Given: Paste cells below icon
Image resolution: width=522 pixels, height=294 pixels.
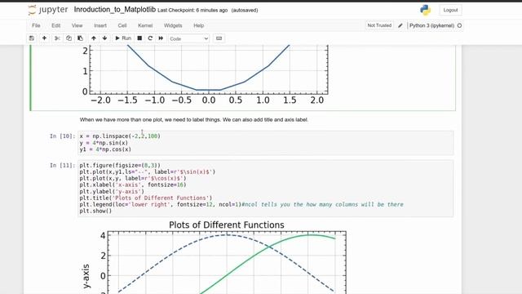Looking at the screenshot, I should (80, 38).
